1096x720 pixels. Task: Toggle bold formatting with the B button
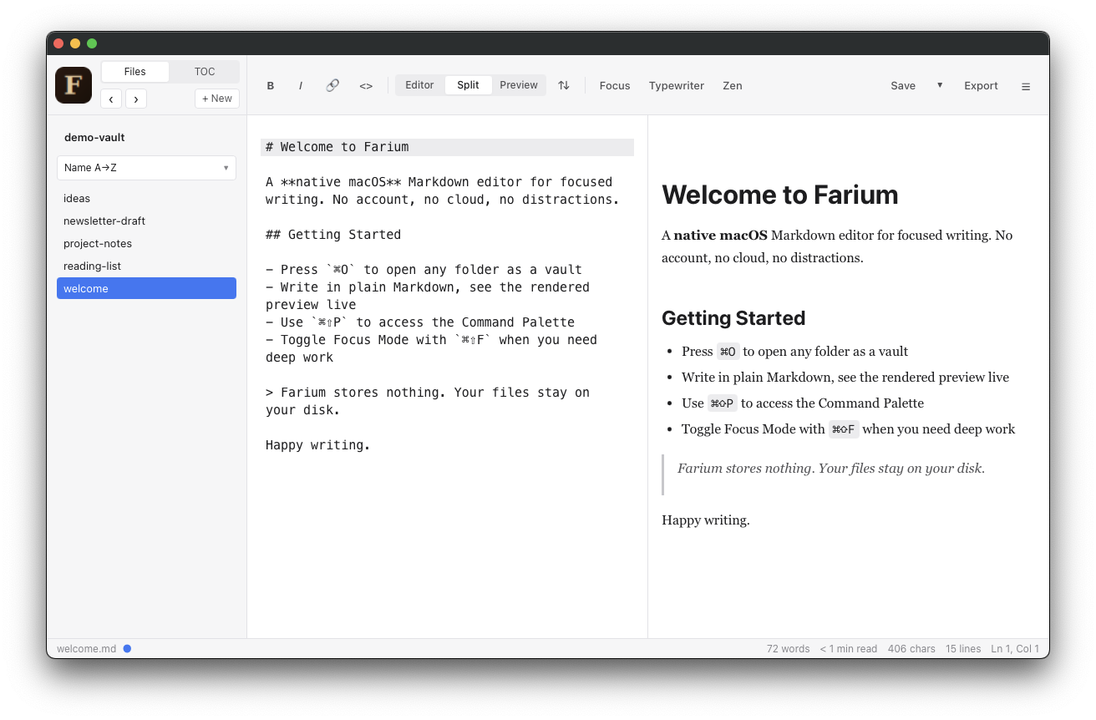(x=271, y=85)
